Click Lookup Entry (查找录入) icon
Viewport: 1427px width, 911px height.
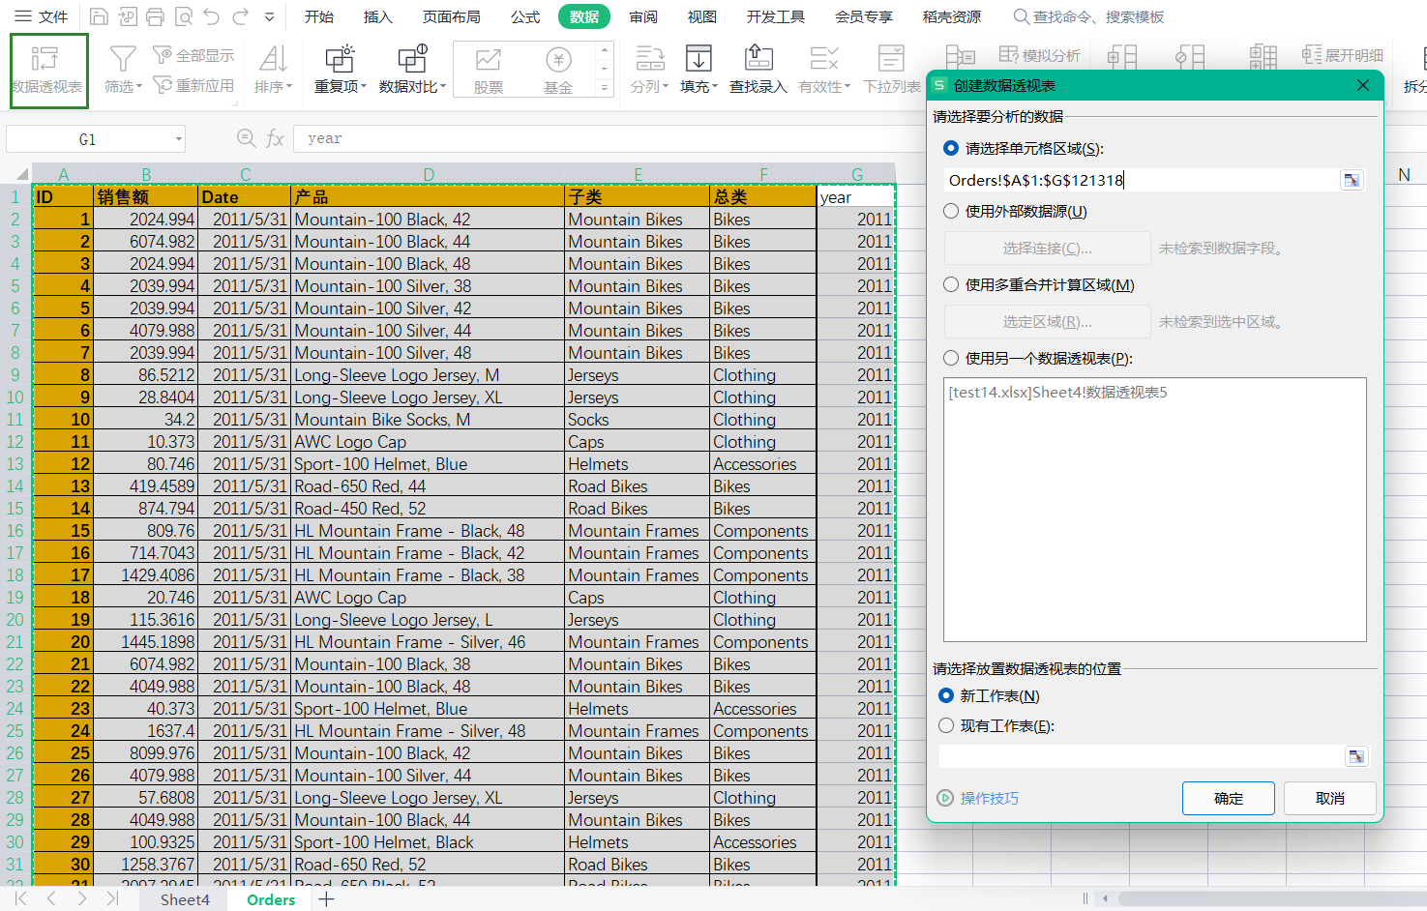click(758, 59)
